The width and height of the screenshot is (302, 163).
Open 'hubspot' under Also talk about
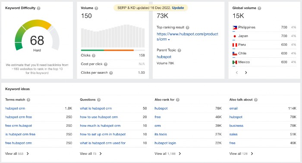point(236,117)
